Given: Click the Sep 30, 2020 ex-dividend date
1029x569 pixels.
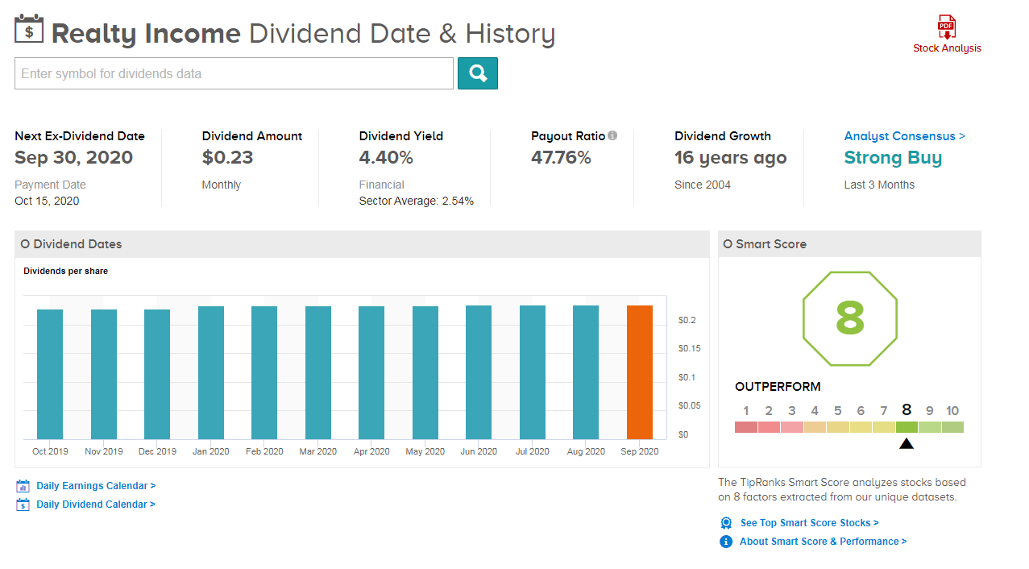Looking at the screenshot, I should click(x=73, y=158).
